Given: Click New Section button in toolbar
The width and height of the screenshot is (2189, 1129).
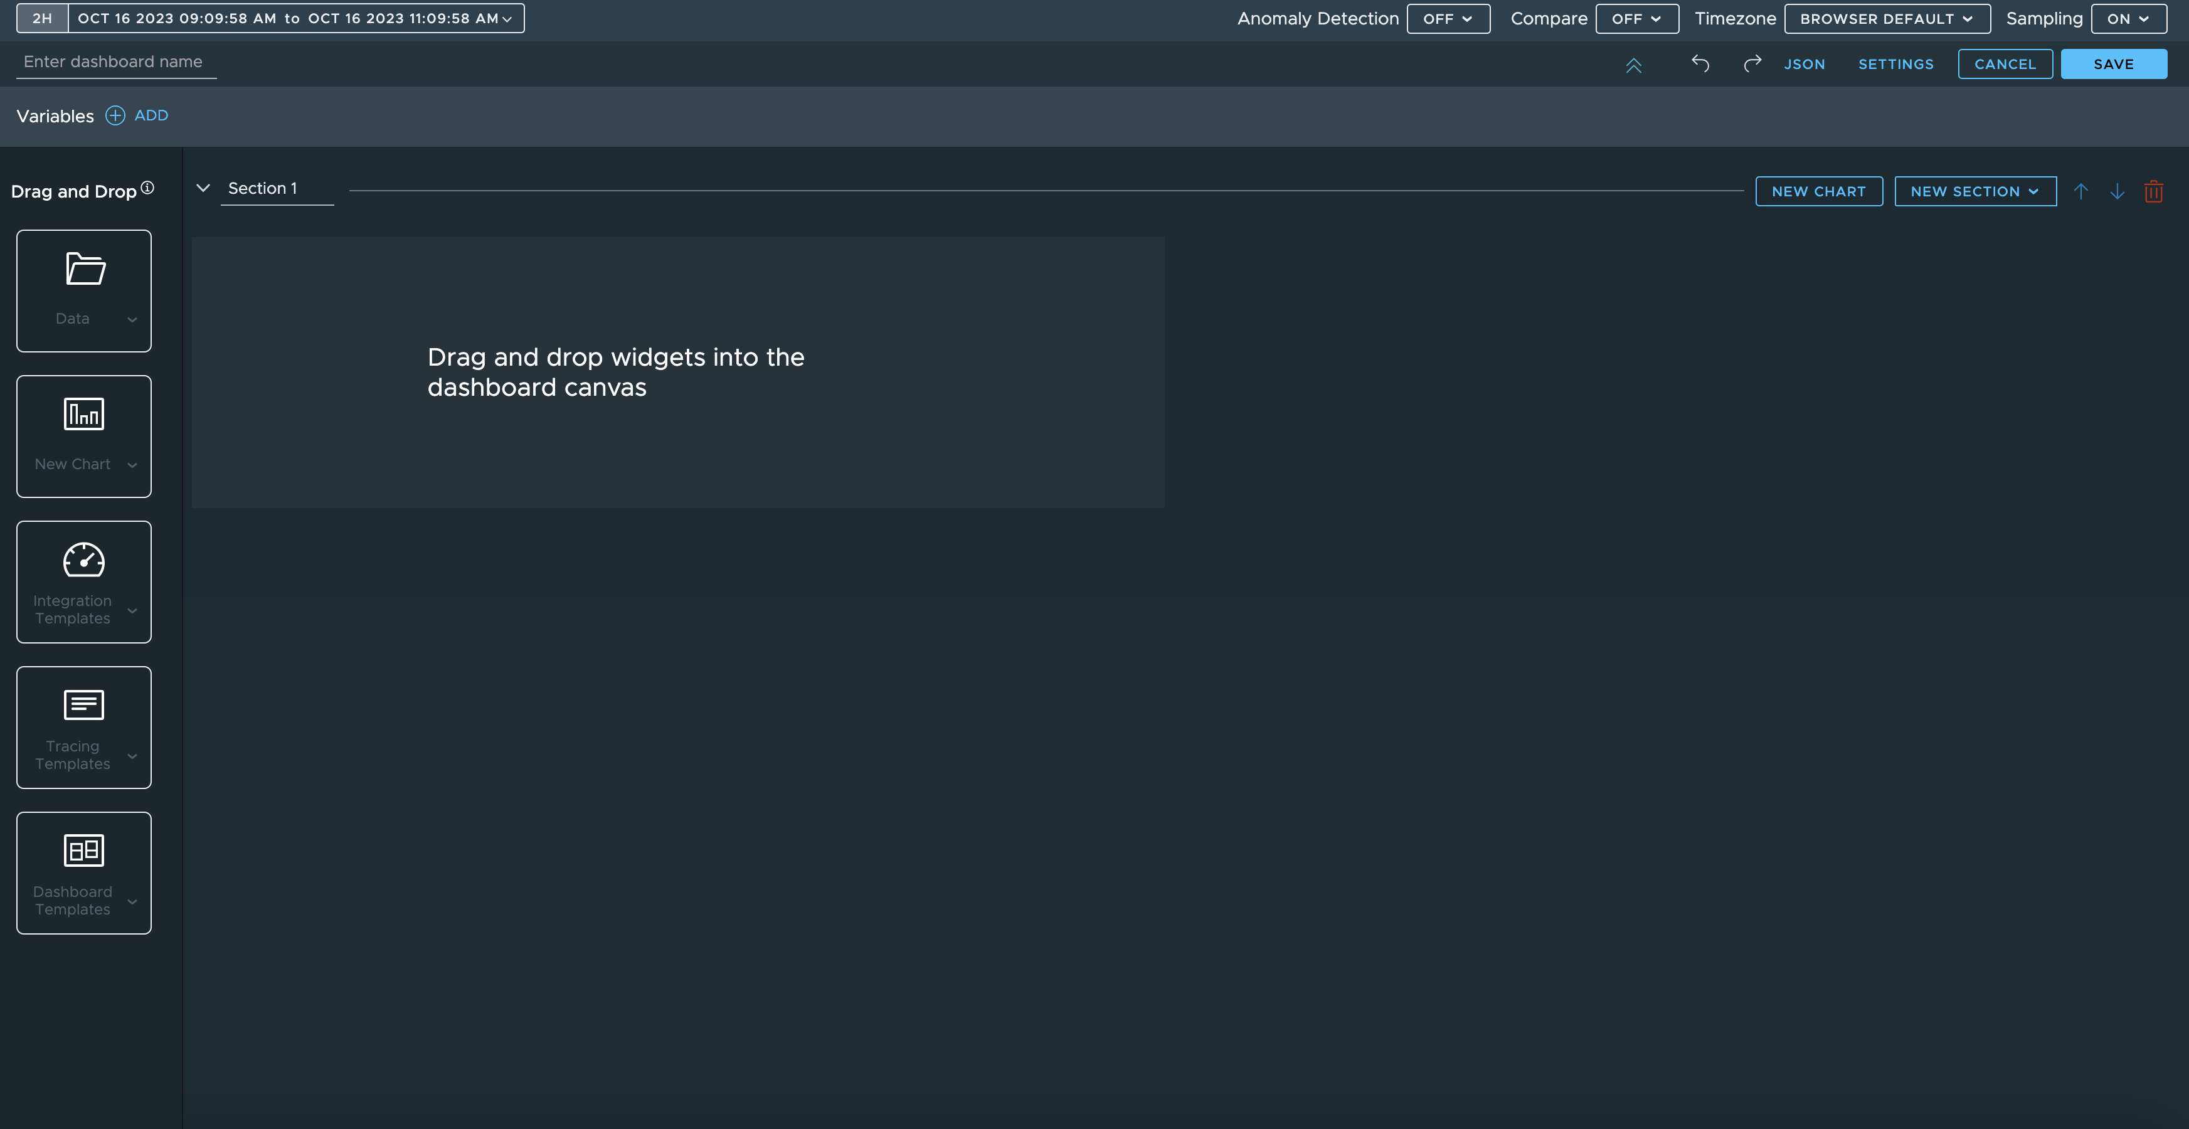Looking at the screenshot, I should [x=1974, y=190].
